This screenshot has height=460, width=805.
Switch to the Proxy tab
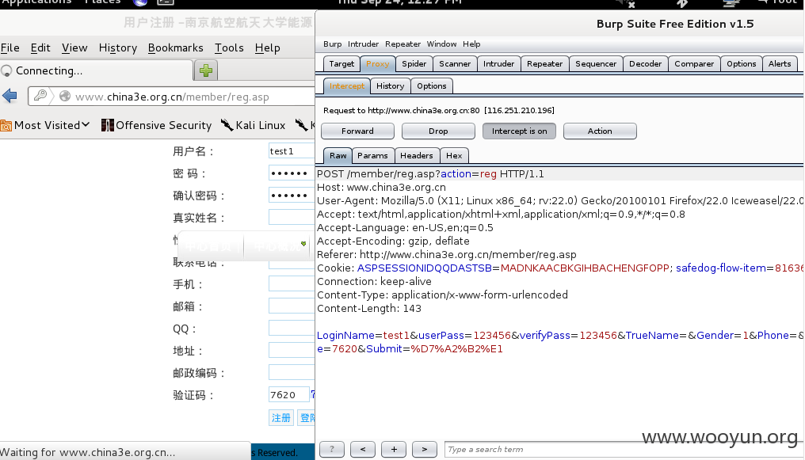pyautogui.click(x=377, y=63)
